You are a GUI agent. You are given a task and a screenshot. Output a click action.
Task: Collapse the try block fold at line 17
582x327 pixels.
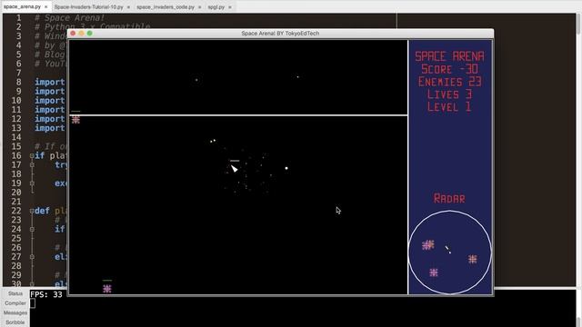click(x=32, y=165)
